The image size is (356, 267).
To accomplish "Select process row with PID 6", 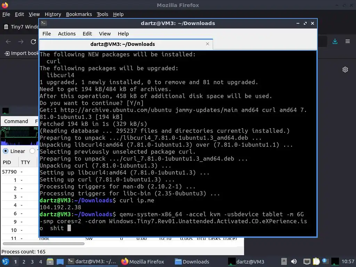I will click(20, 213).
